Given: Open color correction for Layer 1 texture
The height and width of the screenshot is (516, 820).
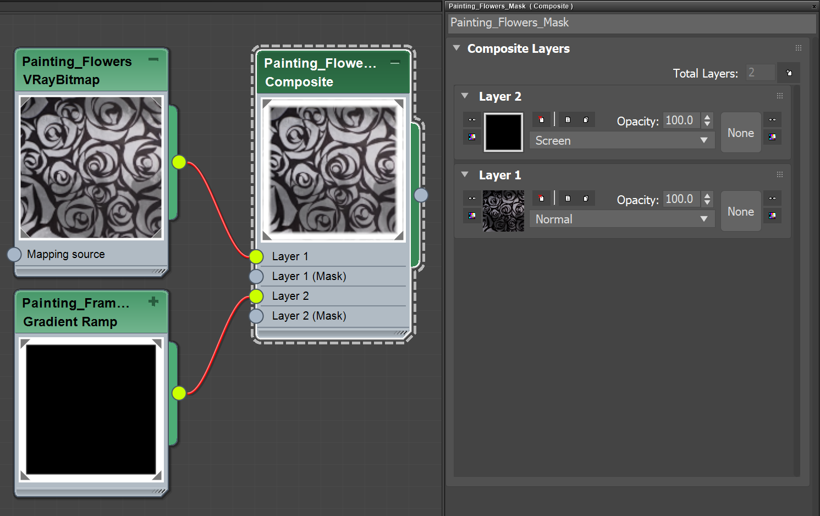Looking at the screenshot, I should (x=472, y=216).
